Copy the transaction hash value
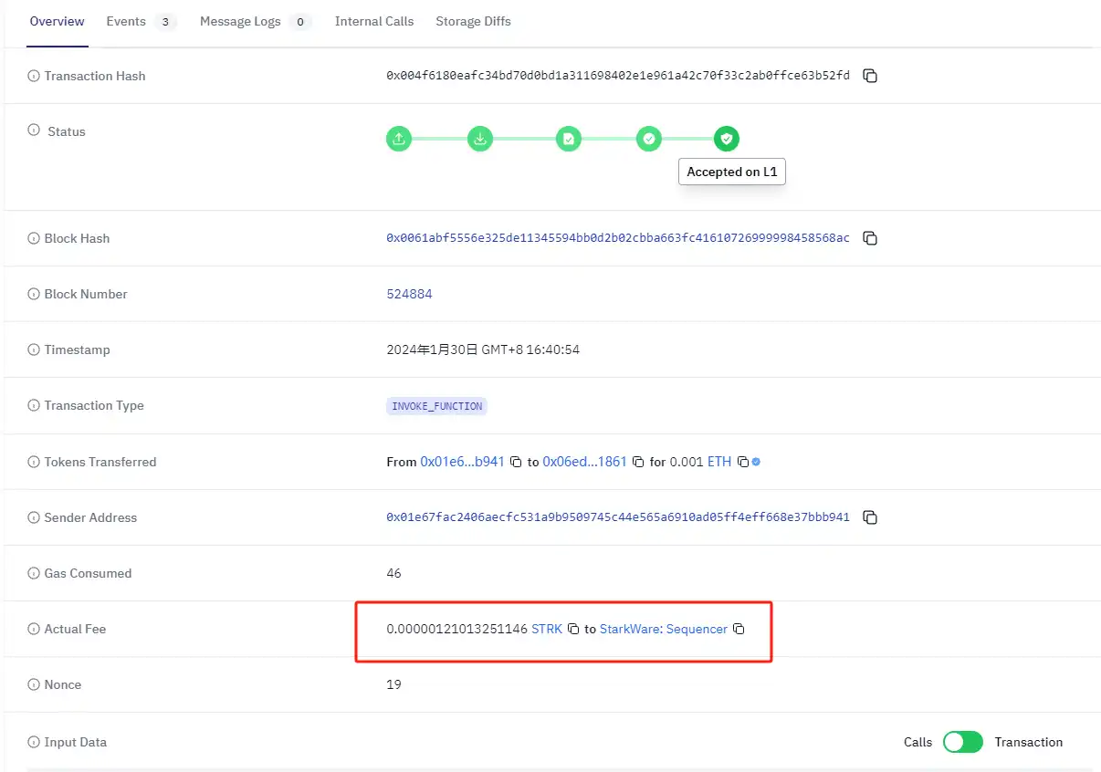1101x772 pixels. pyautogui.click(x=870, y=77)
